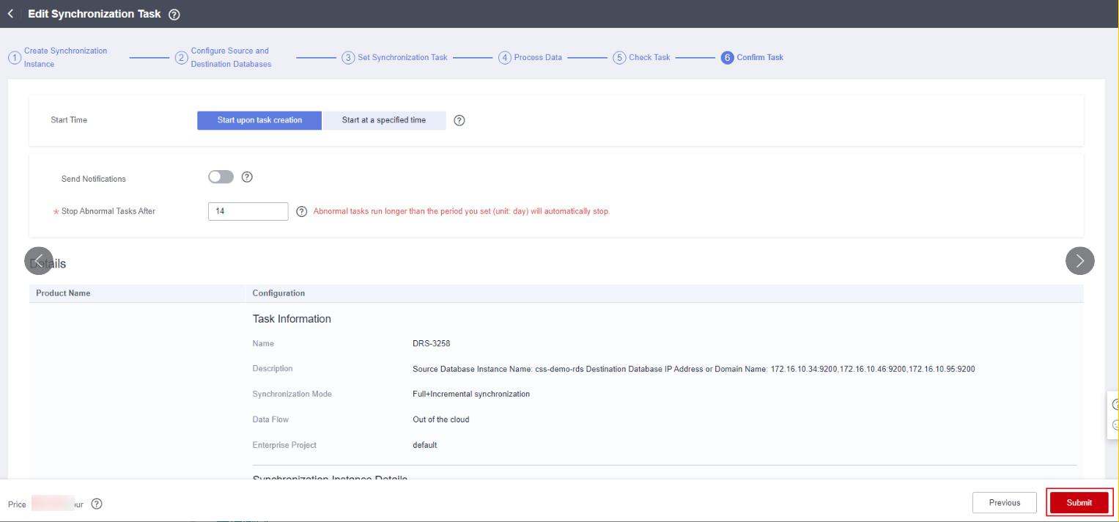This screenshot has width=1119, height=522.
Task: Click the Full+Incremental synchronization value
Action: coord(471,394)
